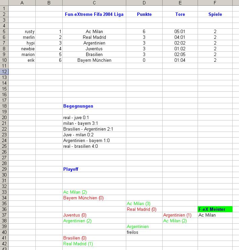Click the 'Tore' header cell
This screenshot has width=239, height=250.
click(x=180, y=14)
